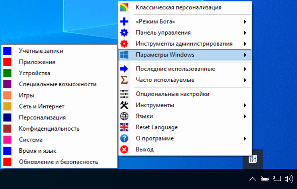Click the network tray icon

coord(277,179)
